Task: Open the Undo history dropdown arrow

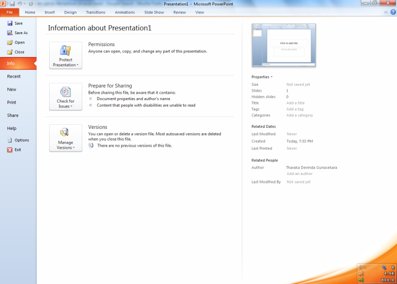Action: 24,4
